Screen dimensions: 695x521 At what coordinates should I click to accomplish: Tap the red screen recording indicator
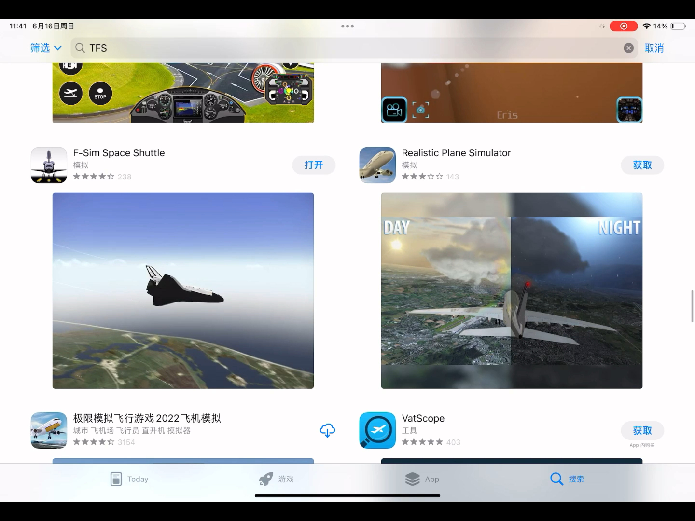[x=624, y=26]
